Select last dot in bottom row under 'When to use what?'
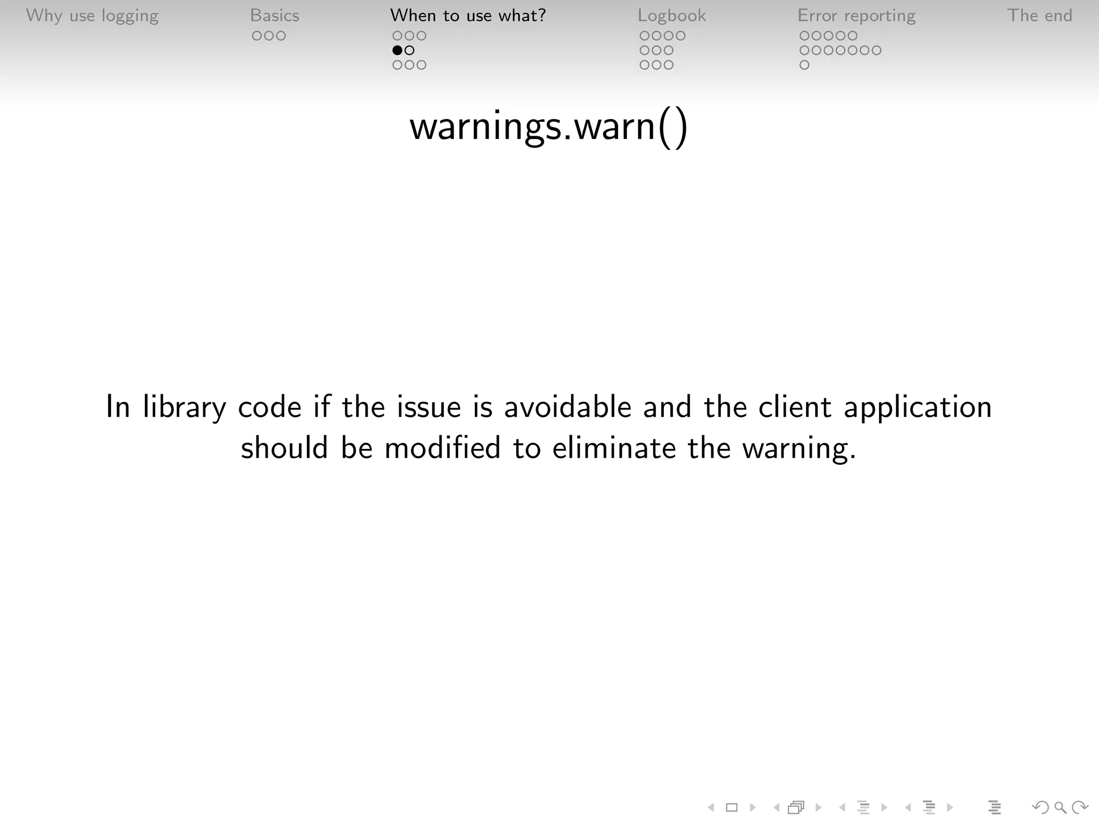1099x824 pixels. click(421, 65)
